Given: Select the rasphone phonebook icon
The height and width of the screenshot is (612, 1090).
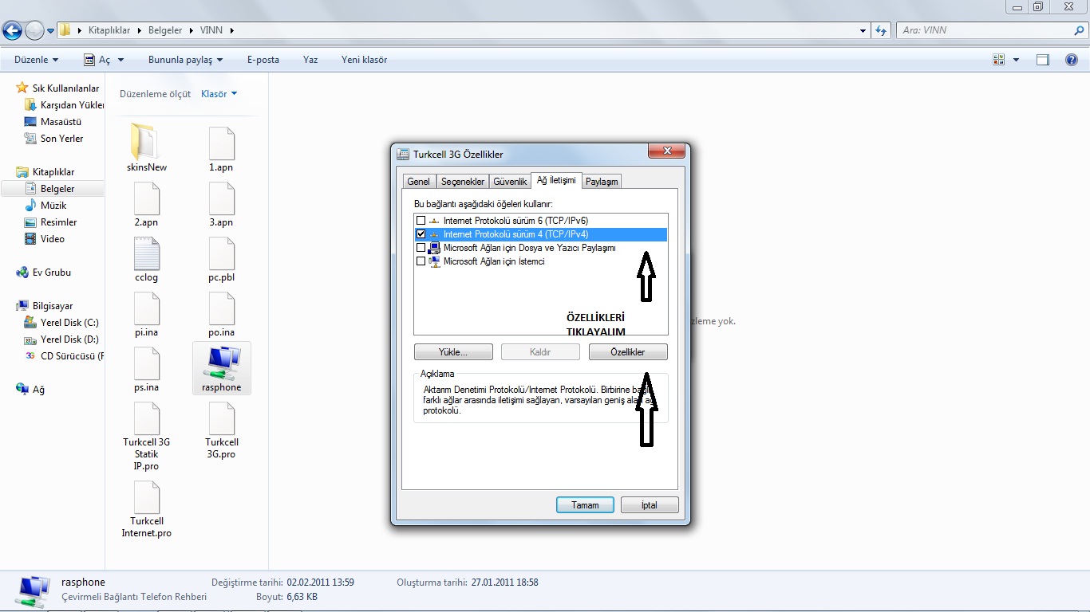Looking at the screenshot, I should (221, 363).
